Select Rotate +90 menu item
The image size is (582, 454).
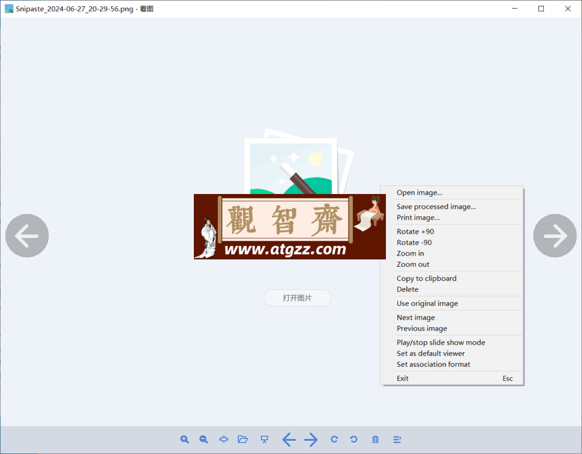(452, 232)
